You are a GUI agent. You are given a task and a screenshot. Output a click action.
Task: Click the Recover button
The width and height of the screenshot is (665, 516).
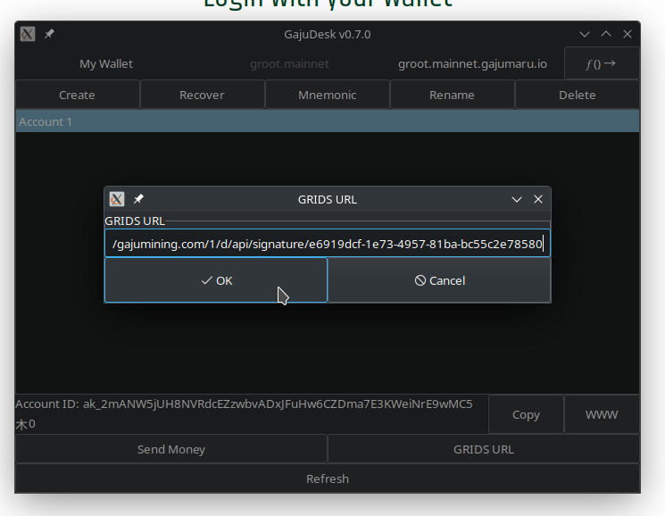[x=202, y=95]
